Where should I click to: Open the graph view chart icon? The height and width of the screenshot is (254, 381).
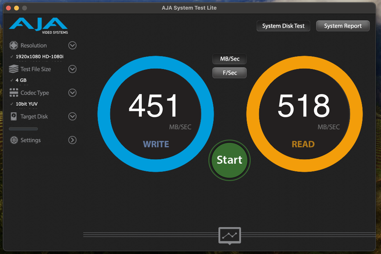coord(230,235)
